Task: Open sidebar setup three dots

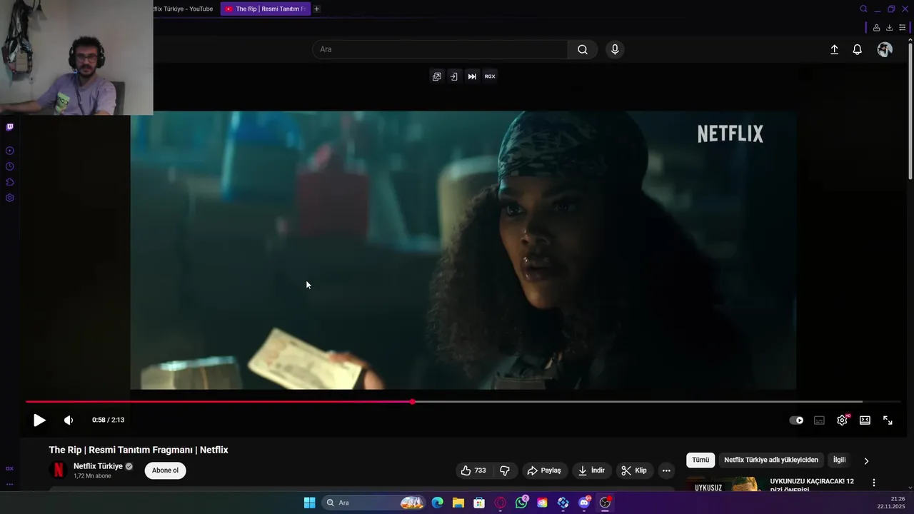Action: pyautogui.click(x=10, y=484)
